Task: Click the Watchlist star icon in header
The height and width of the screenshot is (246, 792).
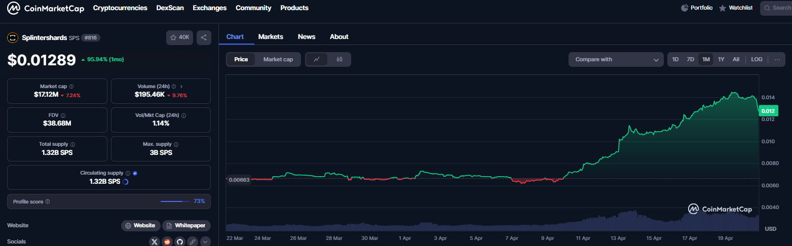Action: point(723,8)
